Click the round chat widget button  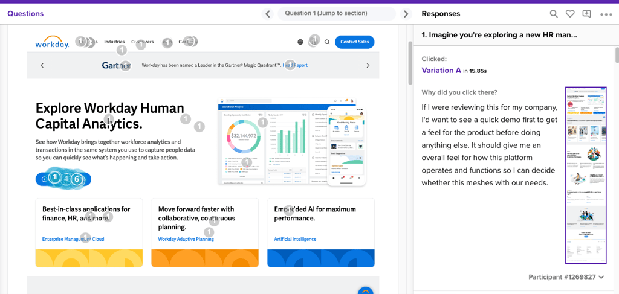click(365, 290)
